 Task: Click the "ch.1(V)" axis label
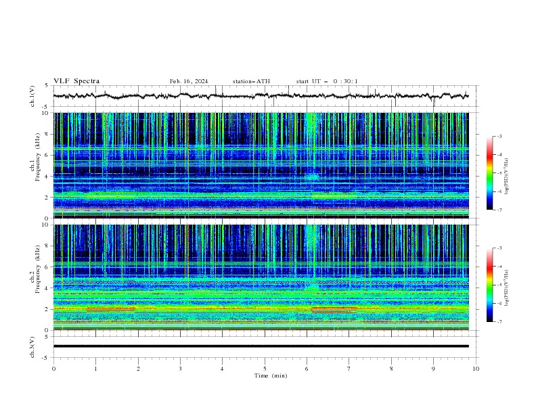click(32, 96)
